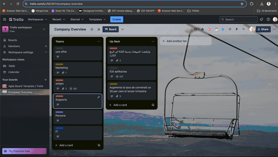Viewport: 278px width, 157px height.
Task: Click the orange label on shitjen card
Action: coord(59,80)
